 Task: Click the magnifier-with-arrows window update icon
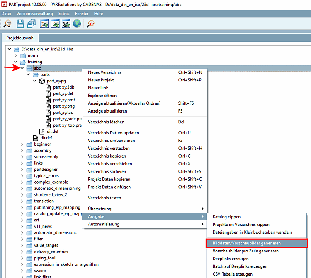55,24
